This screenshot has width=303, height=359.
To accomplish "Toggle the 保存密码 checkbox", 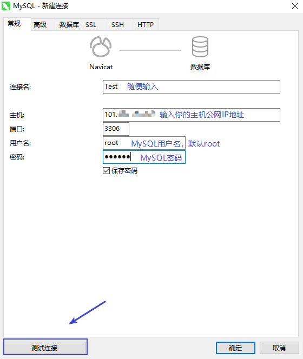I will [x=106, y=170].
